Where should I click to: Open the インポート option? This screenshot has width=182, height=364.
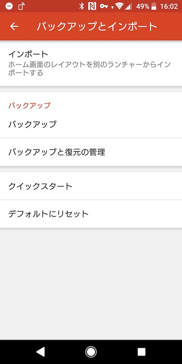91,63
